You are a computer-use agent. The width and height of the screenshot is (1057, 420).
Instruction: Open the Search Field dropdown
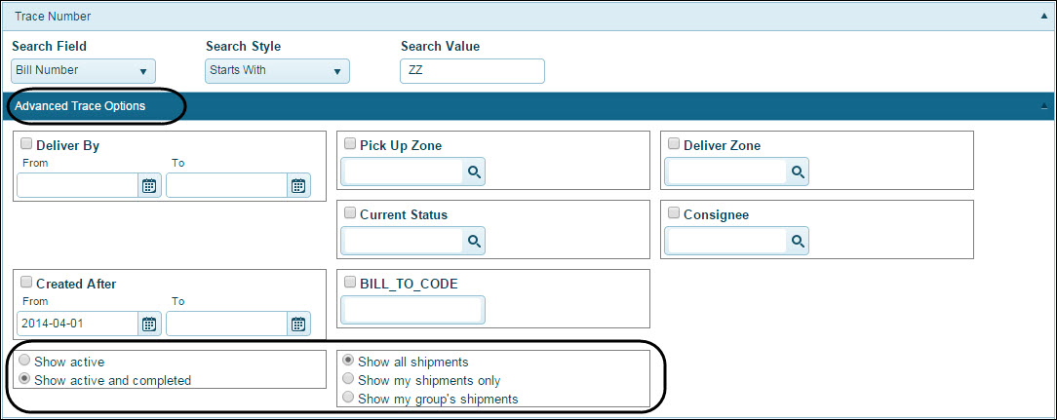coord(84,71)
